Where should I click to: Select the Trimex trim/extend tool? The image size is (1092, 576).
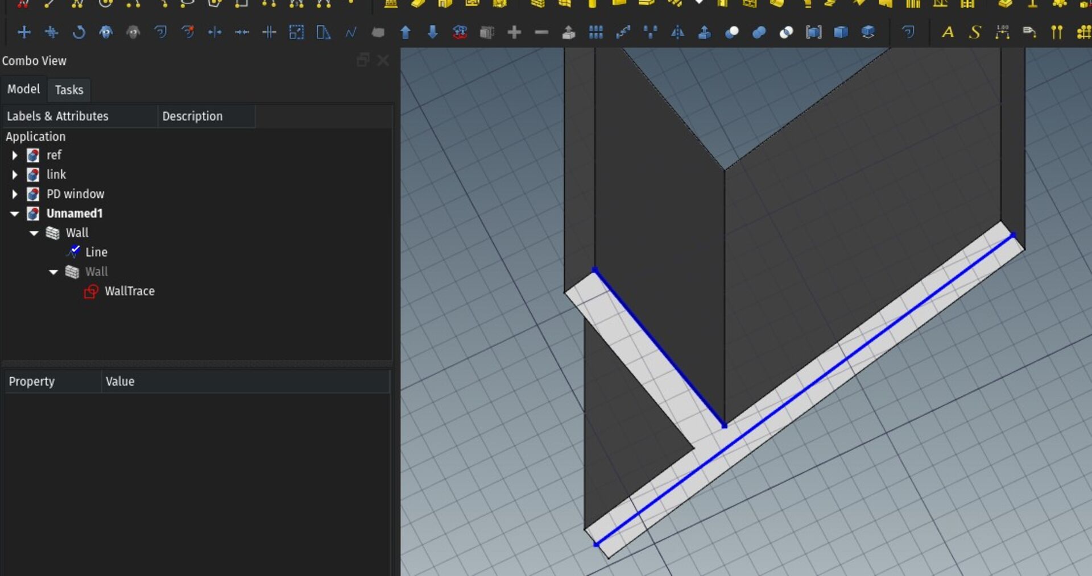(x=215, y=32)
